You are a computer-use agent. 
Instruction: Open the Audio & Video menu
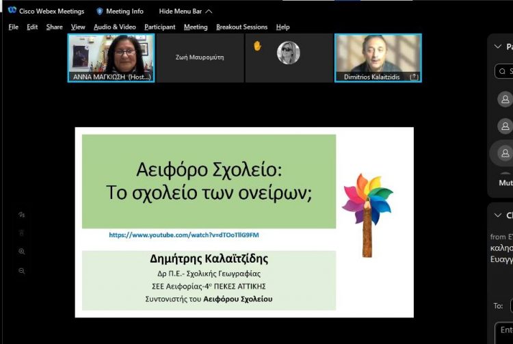(x=114, y=27)
